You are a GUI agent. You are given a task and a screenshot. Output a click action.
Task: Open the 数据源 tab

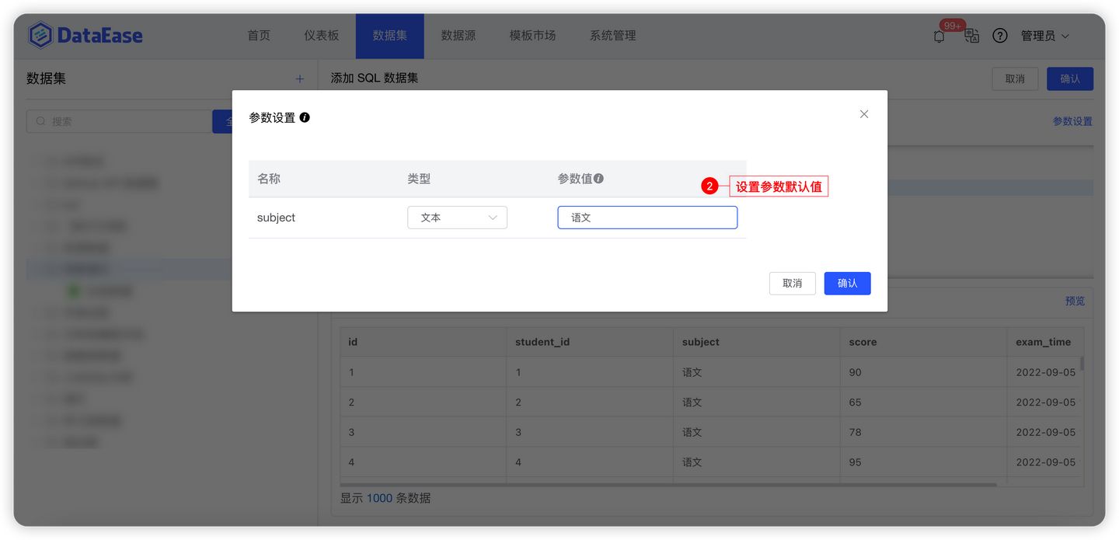[458, 36]
